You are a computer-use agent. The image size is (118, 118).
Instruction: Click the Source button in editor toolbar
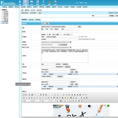pyautogui.click(x=25, y=95)
